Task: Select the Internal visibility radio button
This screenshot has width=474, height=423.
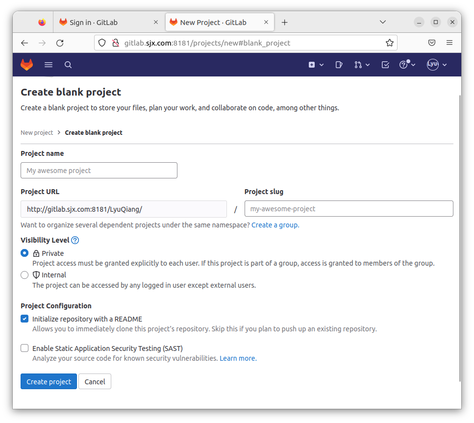Action: tap(25, 275)
